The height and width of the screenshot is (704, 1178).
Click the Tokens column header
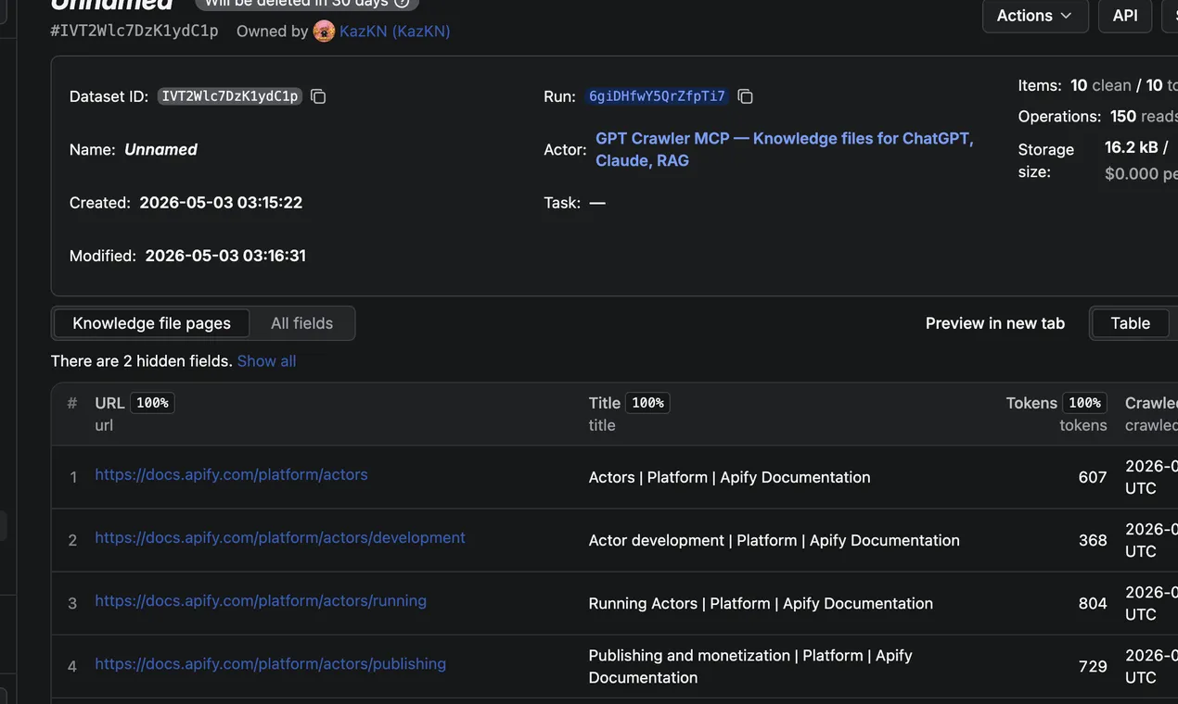1031,403
